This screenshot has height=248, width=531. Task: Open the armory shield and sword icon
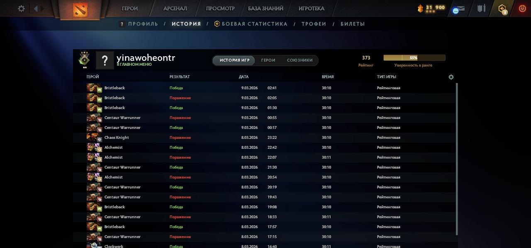tap(481, 9)
